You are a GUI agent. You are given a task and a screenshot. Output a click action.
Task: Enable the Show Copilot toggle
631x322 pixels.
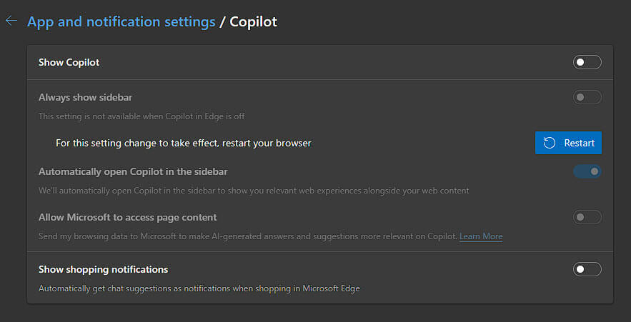pos(587,62)
